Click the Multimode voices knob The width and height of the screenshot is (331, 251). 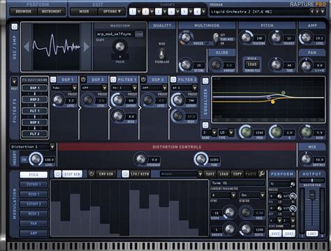coord(186,38)
